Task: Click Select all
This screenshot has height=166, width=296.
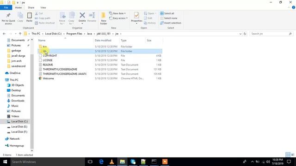Action: click(x=167, y=13)
